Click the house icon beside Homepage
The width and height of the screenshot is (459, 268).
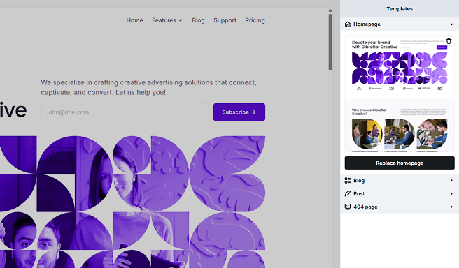tap(348, 24)
